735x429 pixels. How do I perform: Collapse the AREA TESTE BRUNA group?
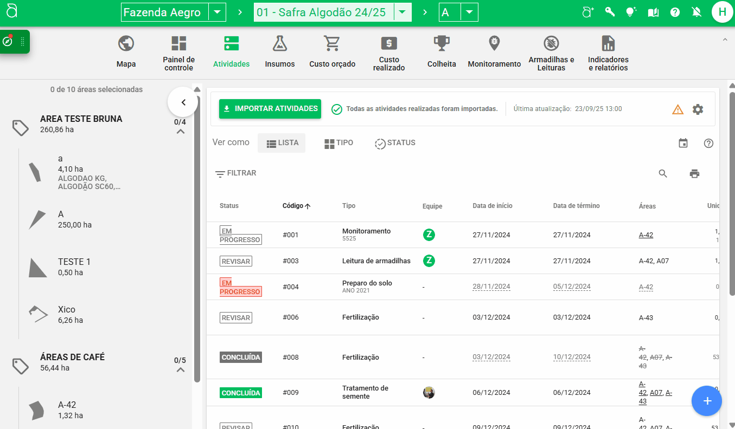tap(181, 132)
